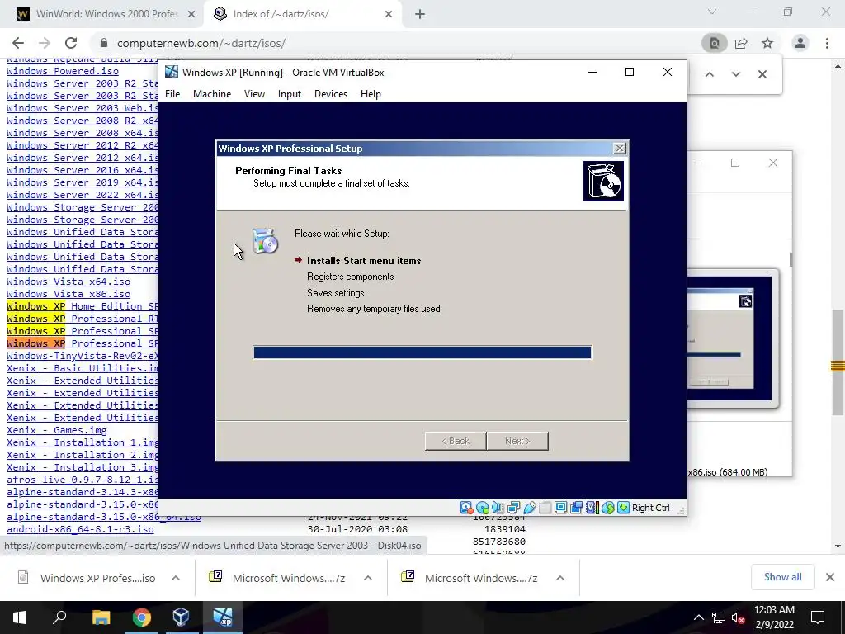Viewport: 845px width, 634px height.
Task: Click the XP Setup progress bar
Action: coord(422,352)
